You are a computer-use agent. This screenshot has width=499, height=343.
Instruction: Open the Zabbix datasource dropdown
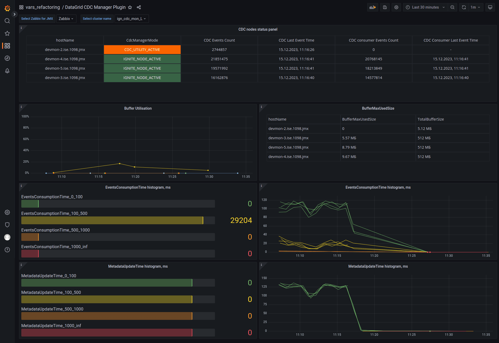click(66, 19)
